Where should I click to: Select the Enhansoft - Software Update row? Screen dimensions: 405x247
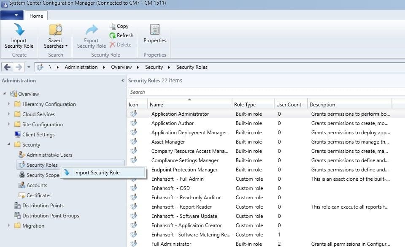(x=266, y=216)
